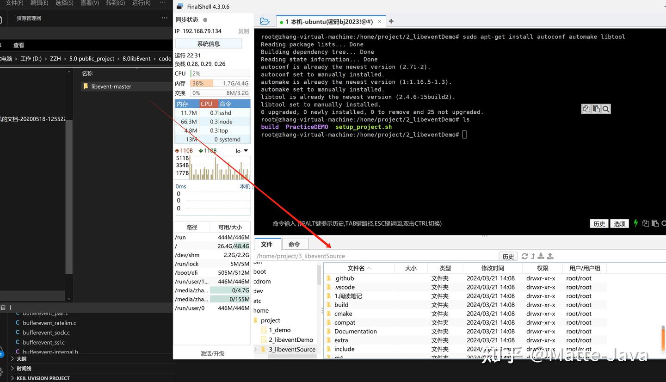666x382 pixels.
Task: Click the green lightning icon near 选项
Action: tap(636, 223)
